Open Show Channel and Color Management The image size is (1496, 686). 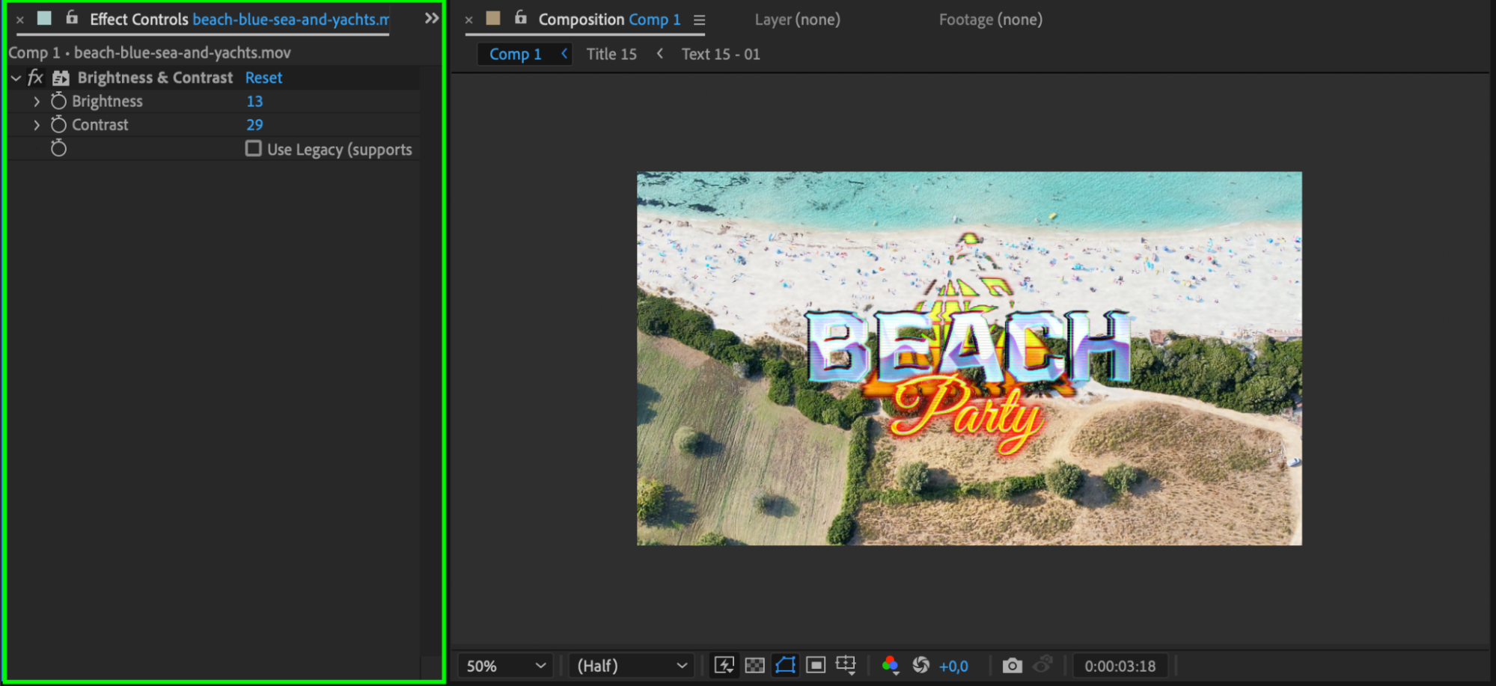click(x=890, y=665)
